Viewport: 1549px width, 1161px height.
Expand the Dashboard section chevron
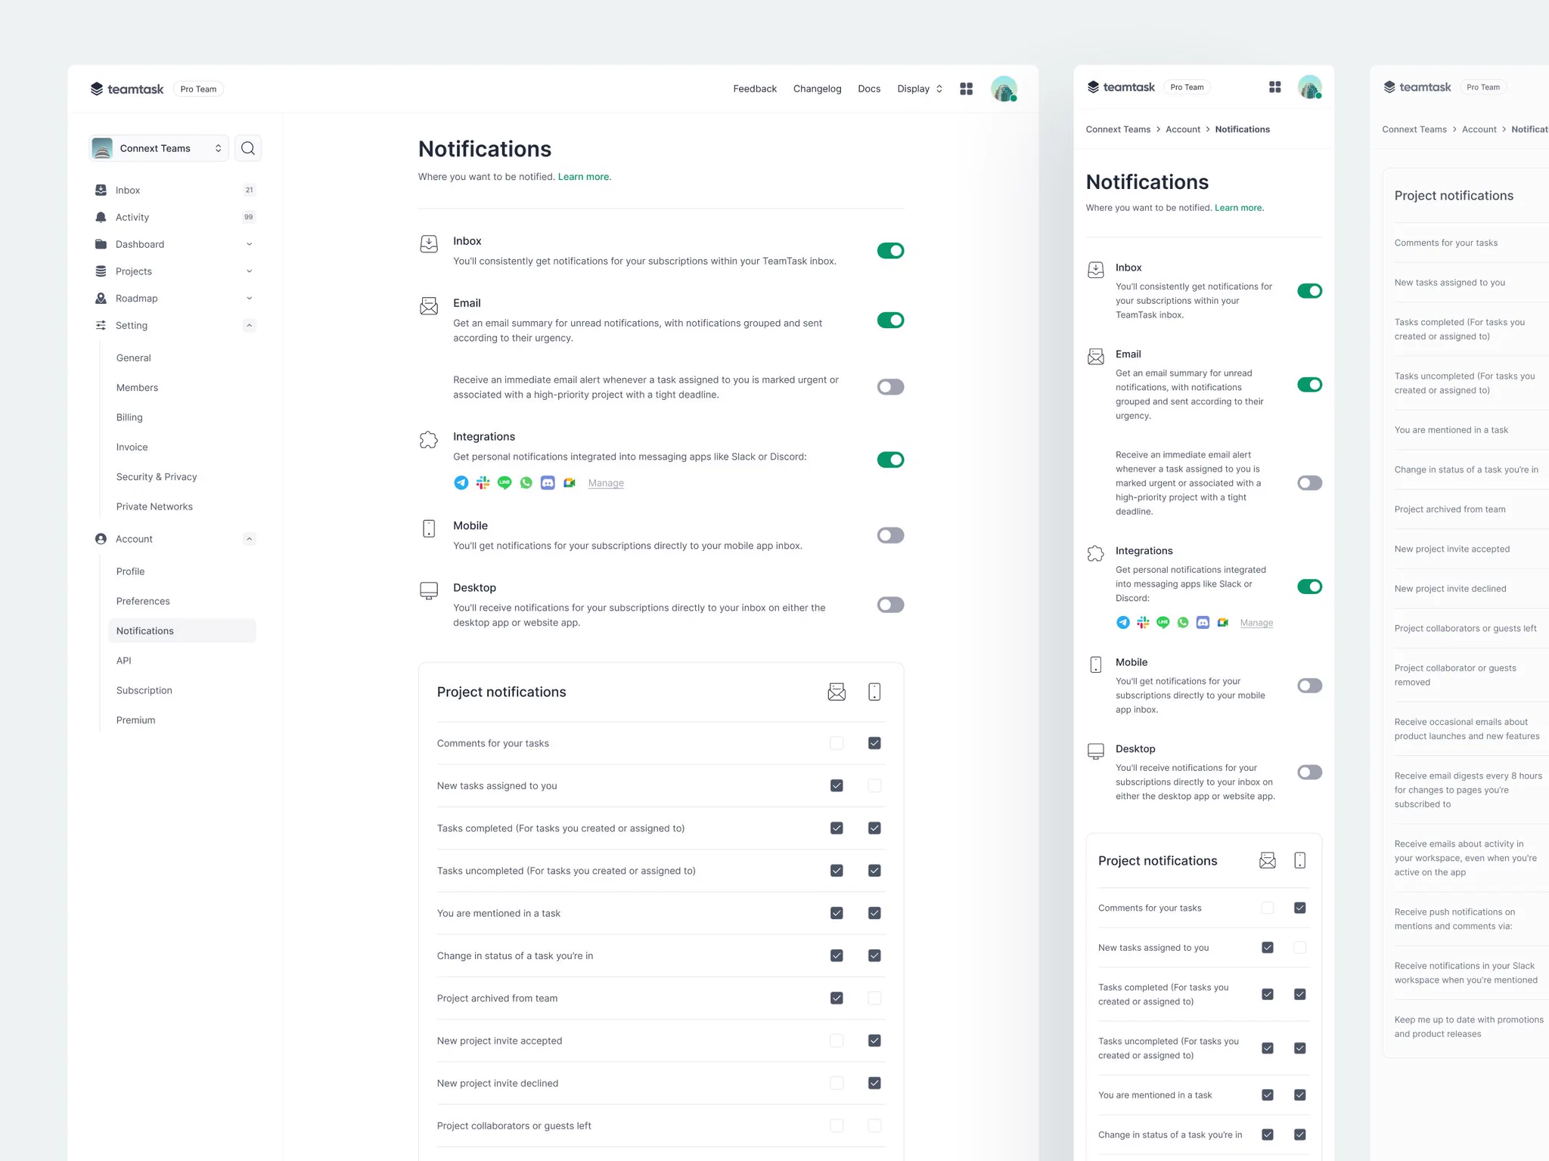tap(250, 244)
